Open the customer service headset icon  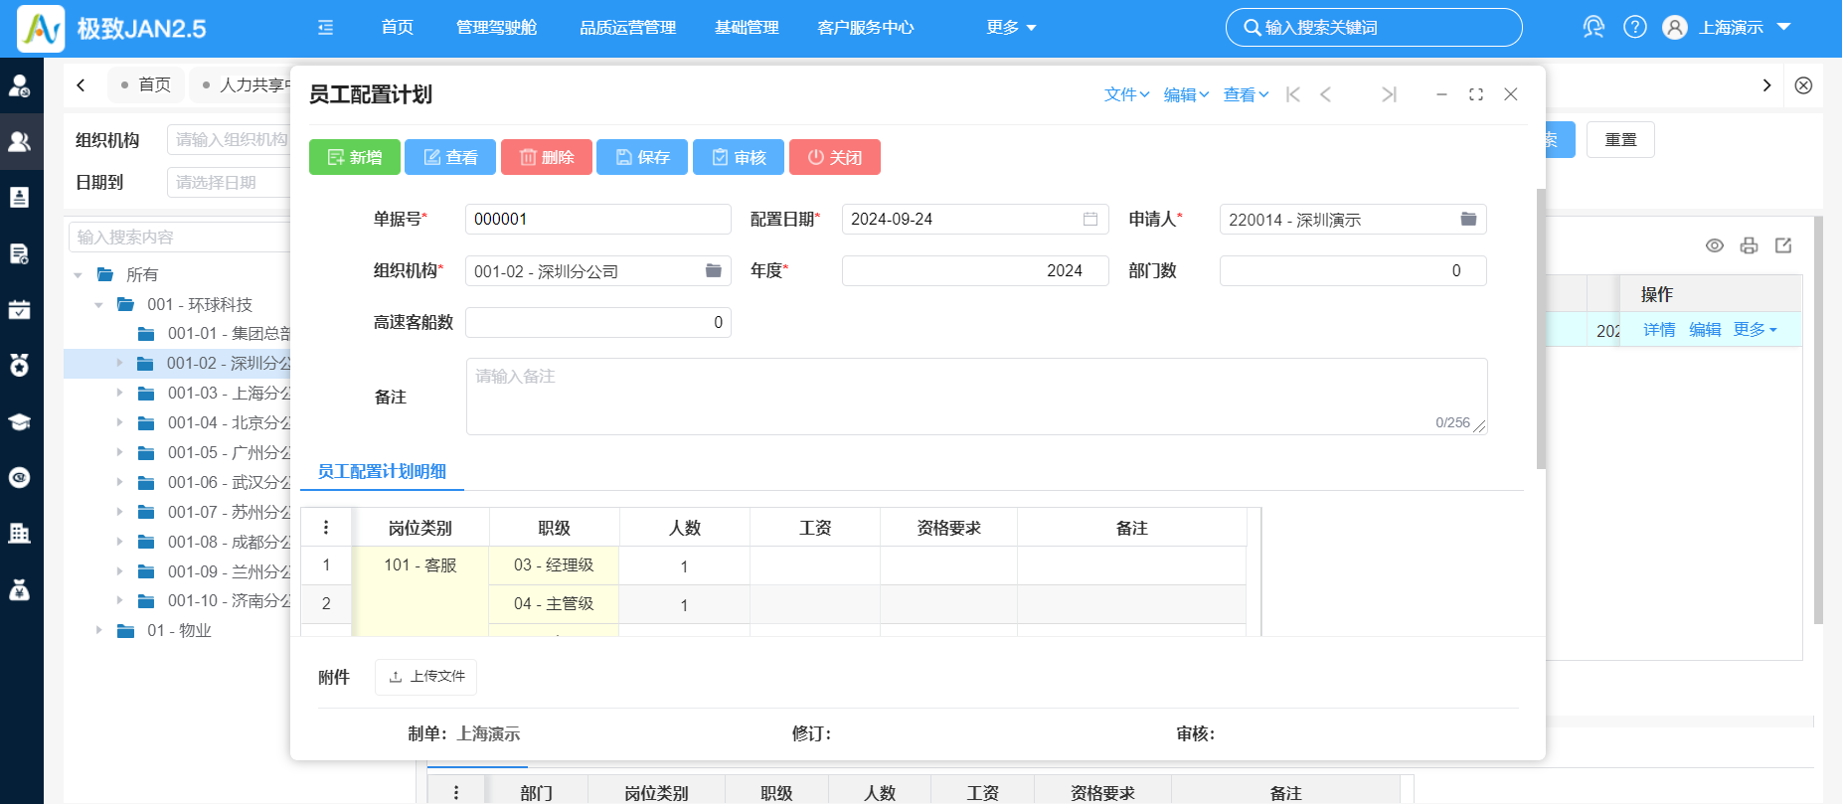tap(1593, 27)
